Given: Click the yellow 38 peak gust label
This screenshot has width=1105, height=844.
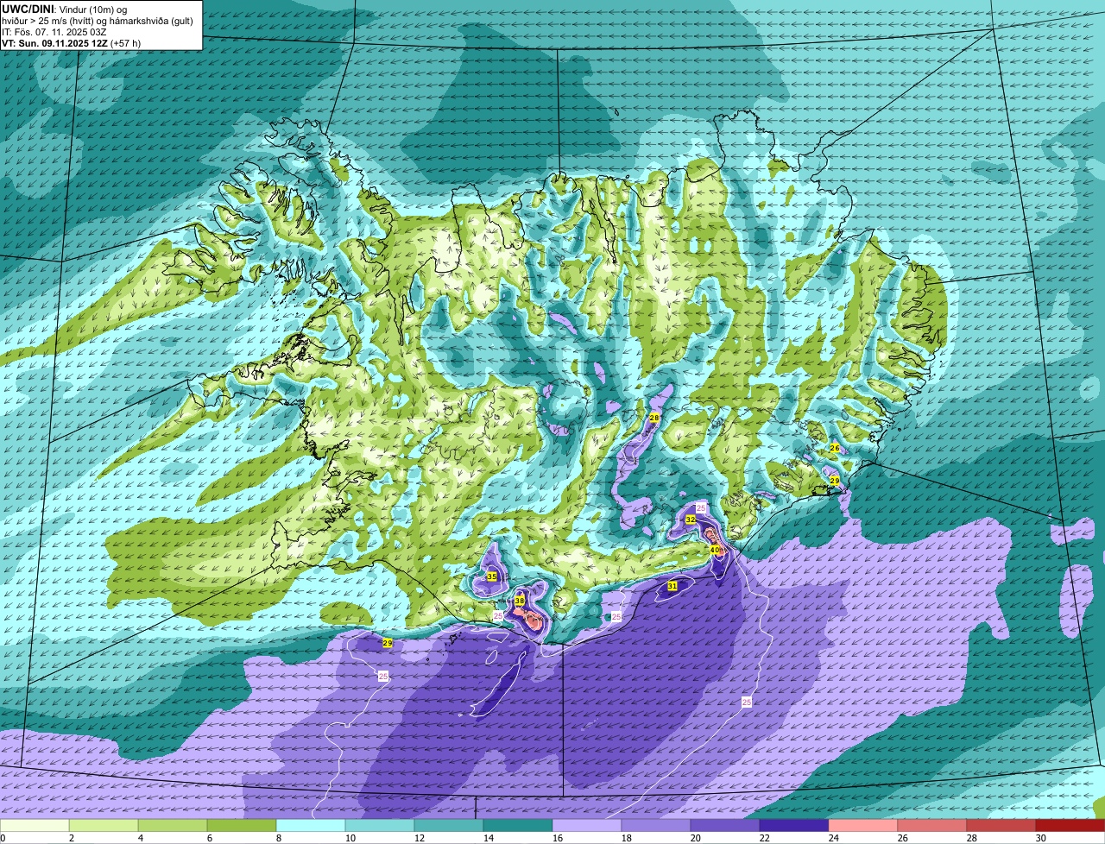Looking at the screenshot, I should [520, 601].
